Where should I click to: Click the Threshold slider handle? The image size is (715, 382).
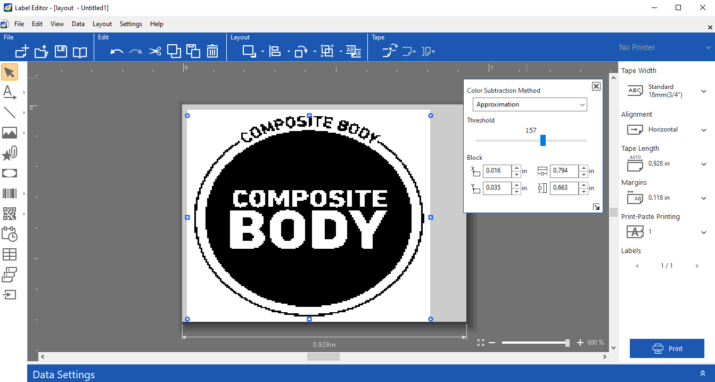click(x=543, y=140)
